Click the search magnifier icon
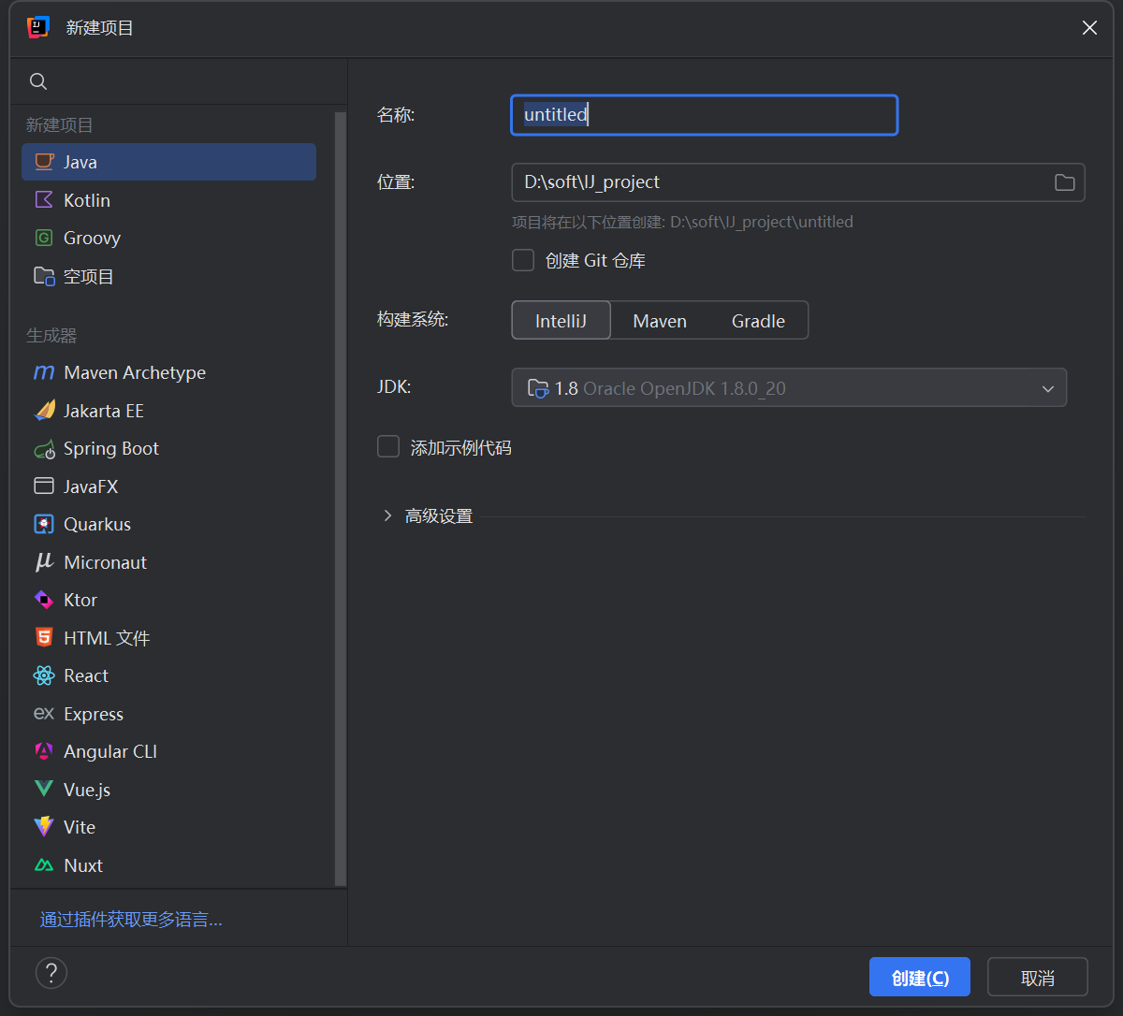1123x1016 pixels. pos(37,81)
